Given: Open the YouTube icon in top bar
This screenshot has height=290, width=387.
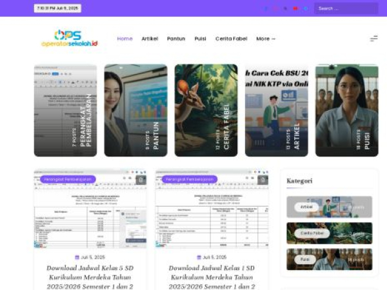Looking at the screenshot, I should [x=295, y=8].
